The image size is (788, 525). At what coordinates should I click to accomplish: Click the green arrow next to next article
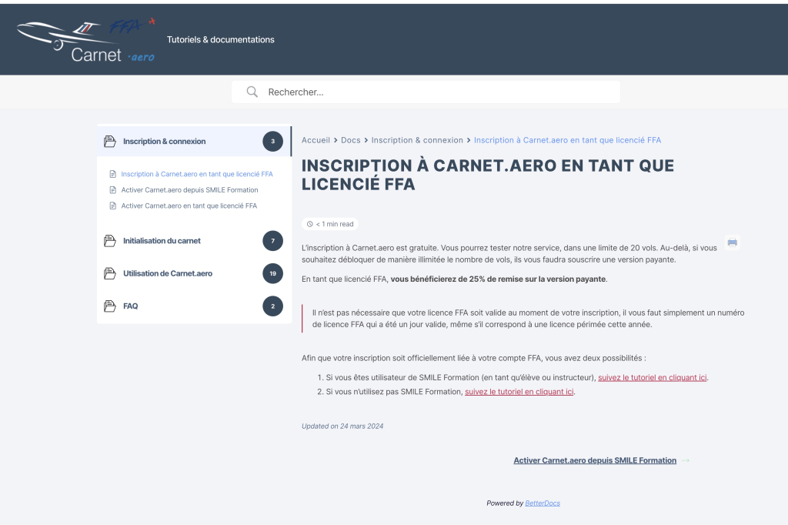coord(686,461)
